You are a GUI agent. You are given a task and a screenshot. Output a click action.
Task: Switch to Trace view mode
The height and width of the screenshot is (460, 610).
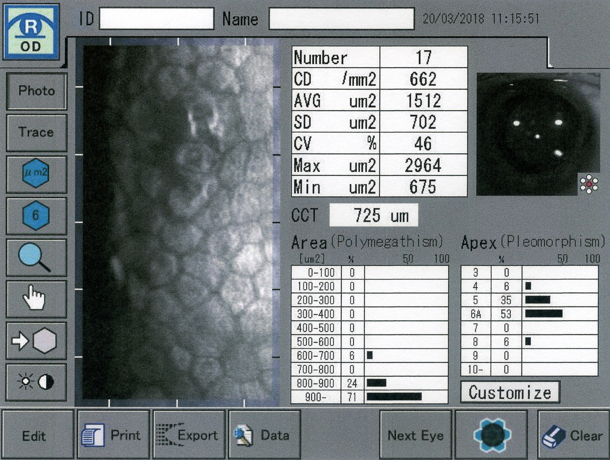(36, 132)
